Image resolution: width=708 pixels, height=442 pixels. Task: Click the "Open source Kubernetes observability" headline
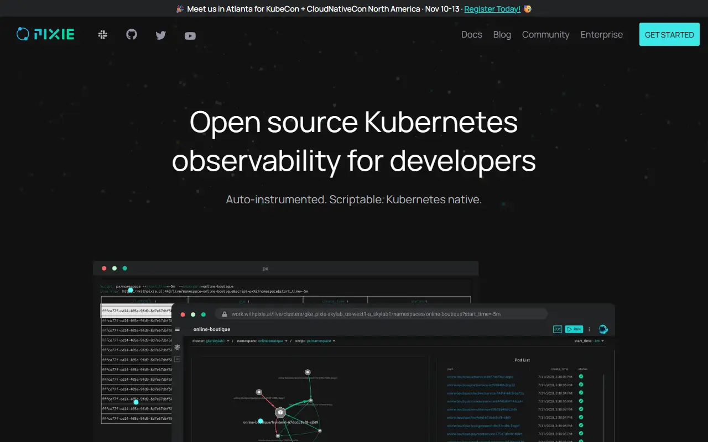(x=354, y=141)
